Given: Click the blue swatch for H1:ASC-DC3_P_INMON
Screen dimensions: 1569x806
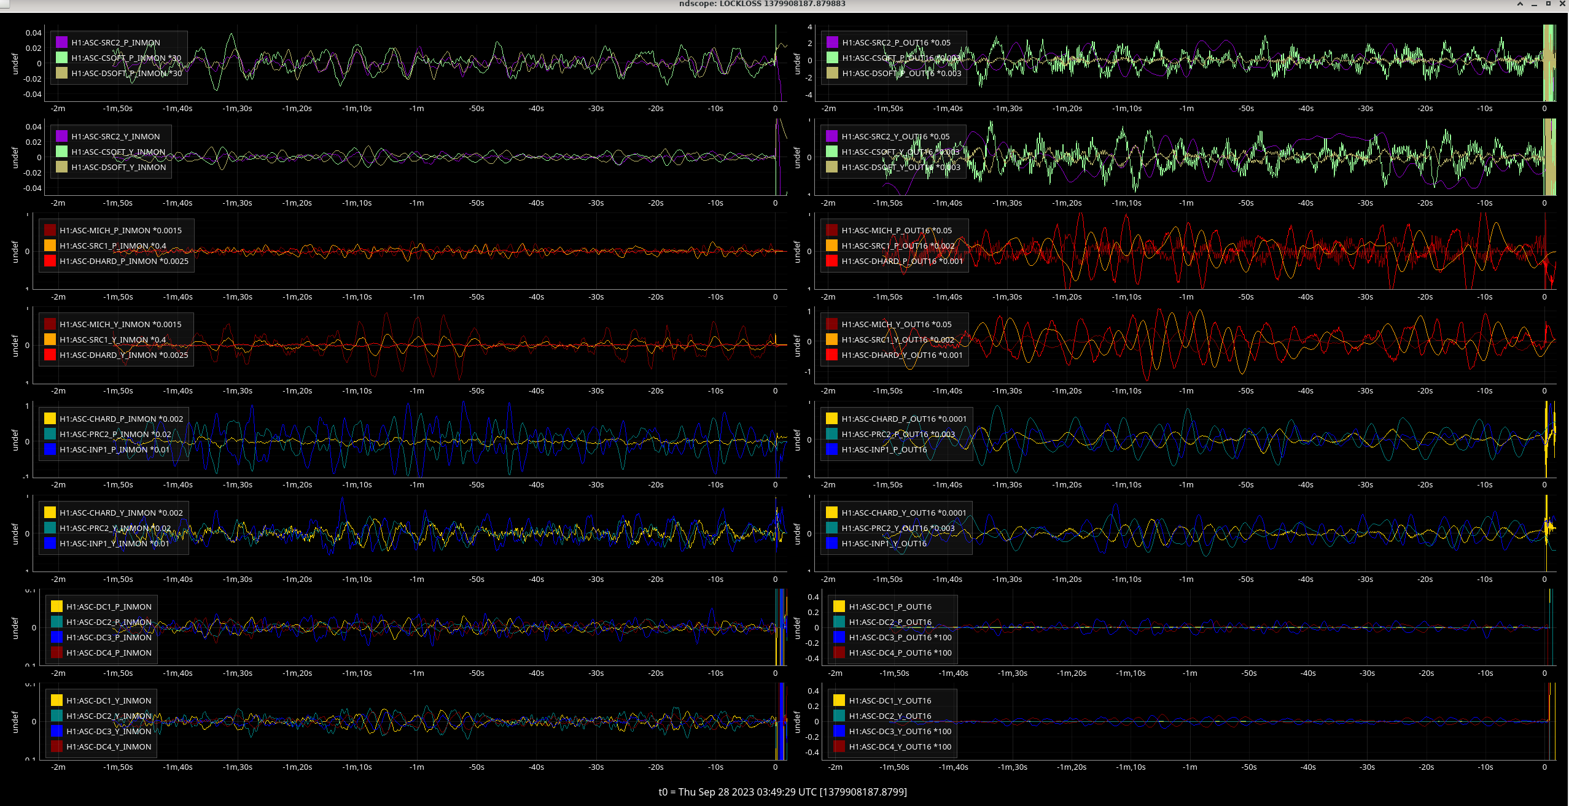Looking at the screenshot, I should 56,637.
